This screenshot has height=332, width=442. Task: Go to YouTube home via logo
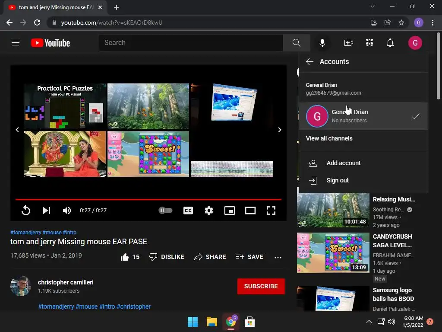point(51,43)
